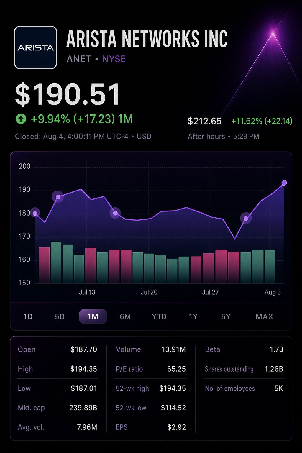Viewport: 302px width, 453px height.
Task: Click the Volume value 13.91M
Action: (174, 349)
